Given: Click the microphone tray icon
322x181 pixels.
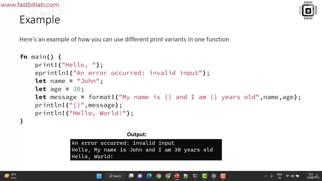Looking at the screenshot, I should pos(271,176).
